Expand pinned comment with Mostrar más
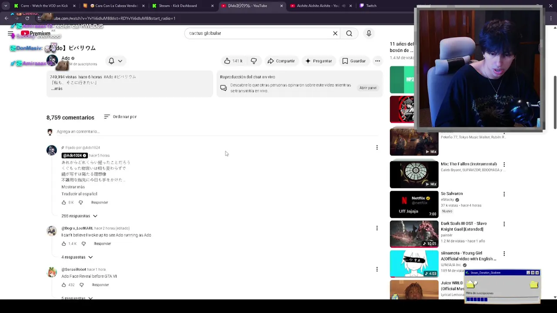557x313 pixels. pyautogui.click(x=73, y=187)
